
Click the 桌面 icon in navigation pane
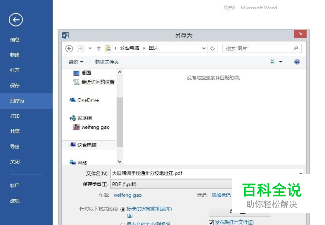click(76, 73)
